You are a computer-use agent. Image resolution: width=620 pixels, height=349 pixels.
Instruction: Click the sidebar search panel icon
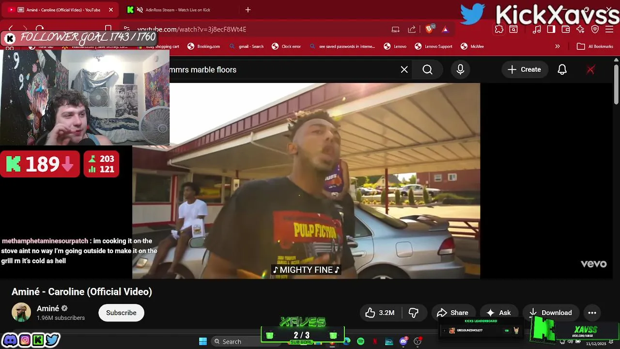point(513,29)
